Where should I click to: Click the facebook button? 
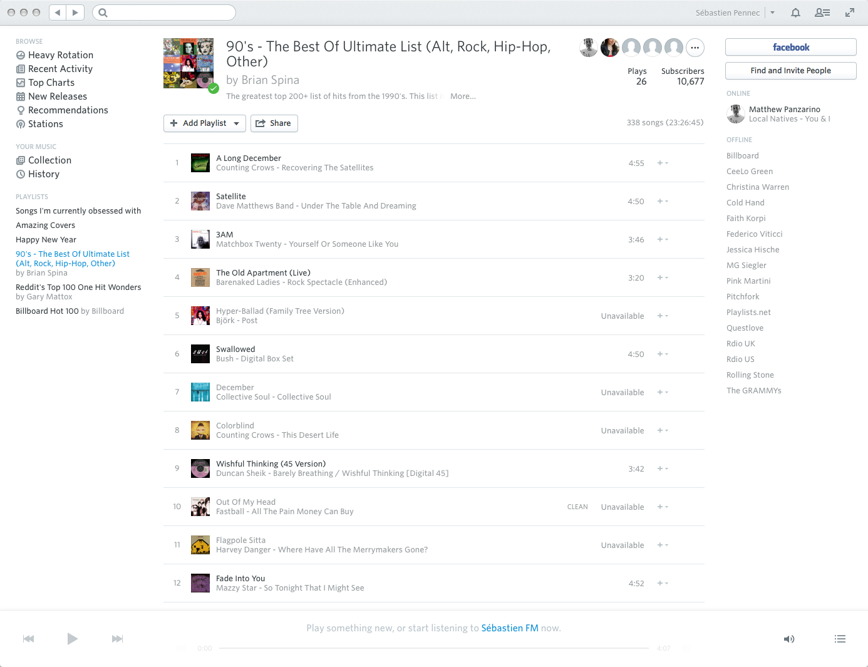point(791,48)
